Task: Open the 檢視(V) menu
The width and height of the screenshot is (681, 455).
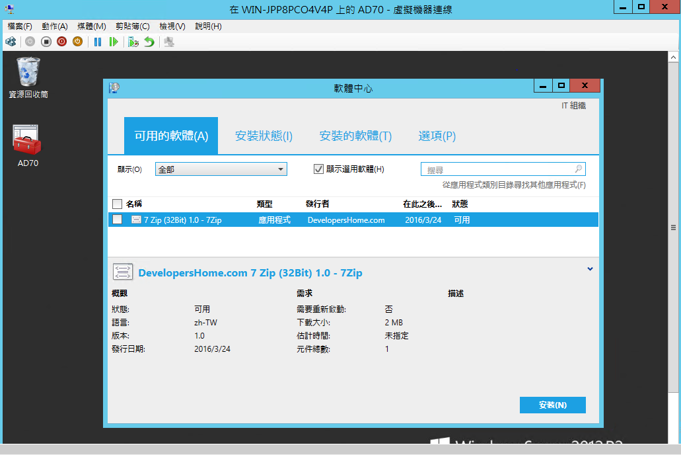Action: (172, 26)
